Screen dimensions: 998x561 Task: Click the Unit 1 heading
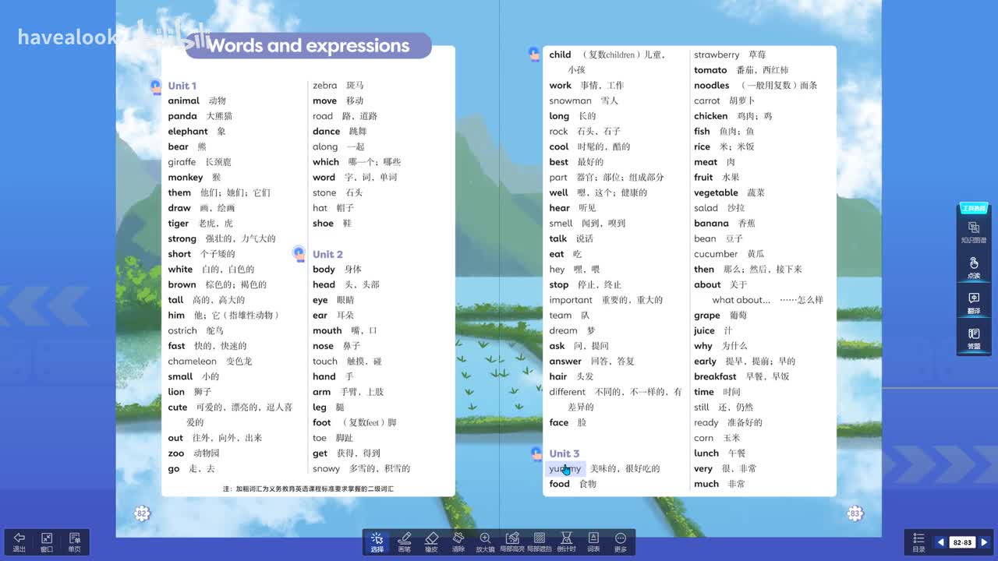click(x=182, y=86)
